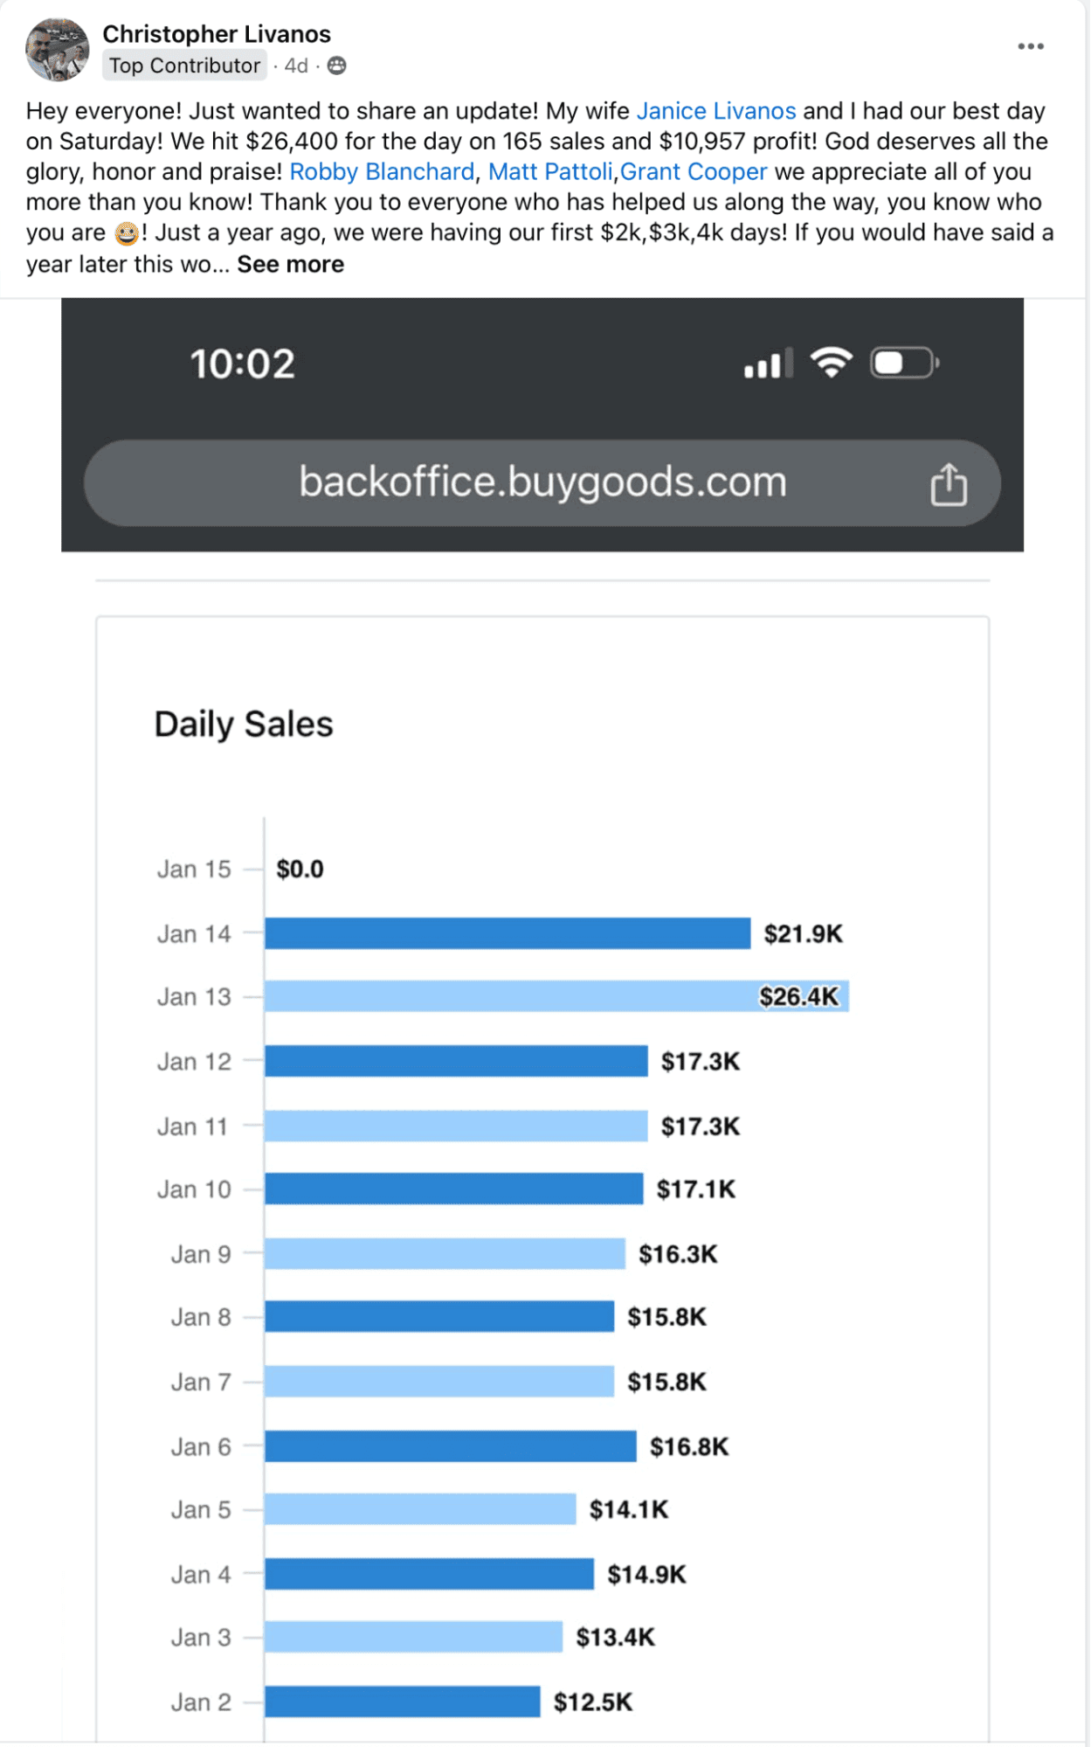Image resolution: width=1091 pixels, height=1747 pixels.
Task: Click the laughing emoji in post
Action: 127,233
